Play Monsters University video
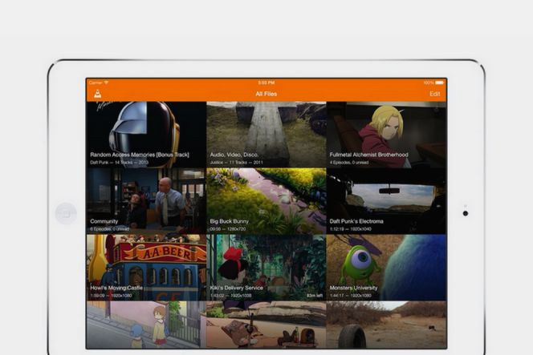 386,268
